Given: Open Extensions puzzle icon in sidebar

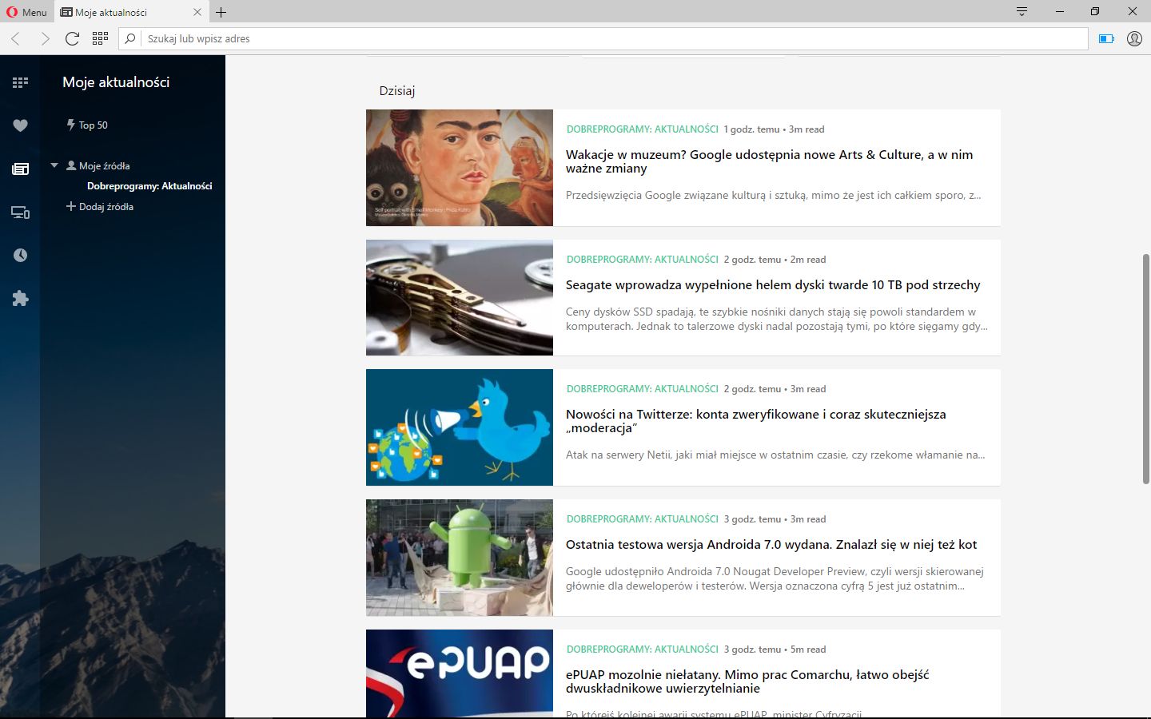Looking at the screenshot, I should click(20, 298).
